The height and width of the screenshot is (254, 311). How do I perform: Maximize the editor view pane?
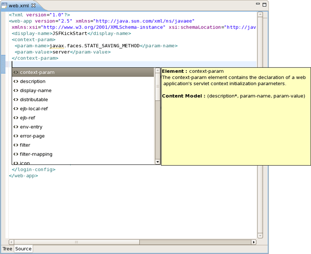[264, 4]
